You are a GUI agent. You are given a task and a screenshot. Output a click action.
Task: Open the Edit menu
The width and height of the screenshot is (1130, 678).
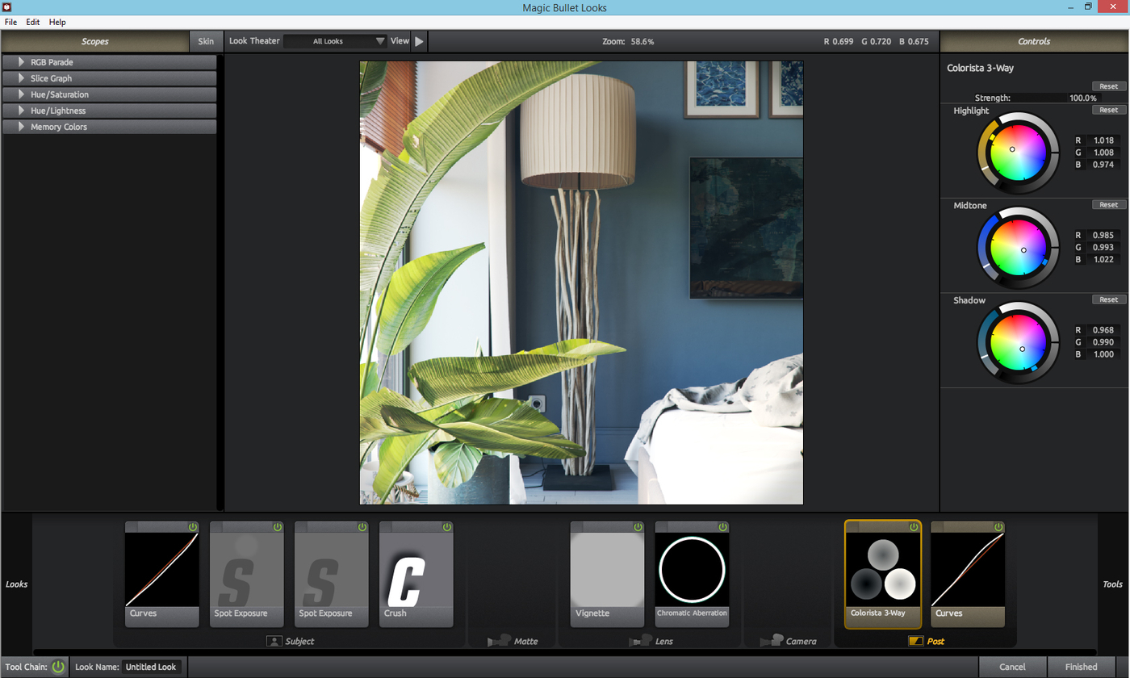pyautogui.click(x=33, y=22)
